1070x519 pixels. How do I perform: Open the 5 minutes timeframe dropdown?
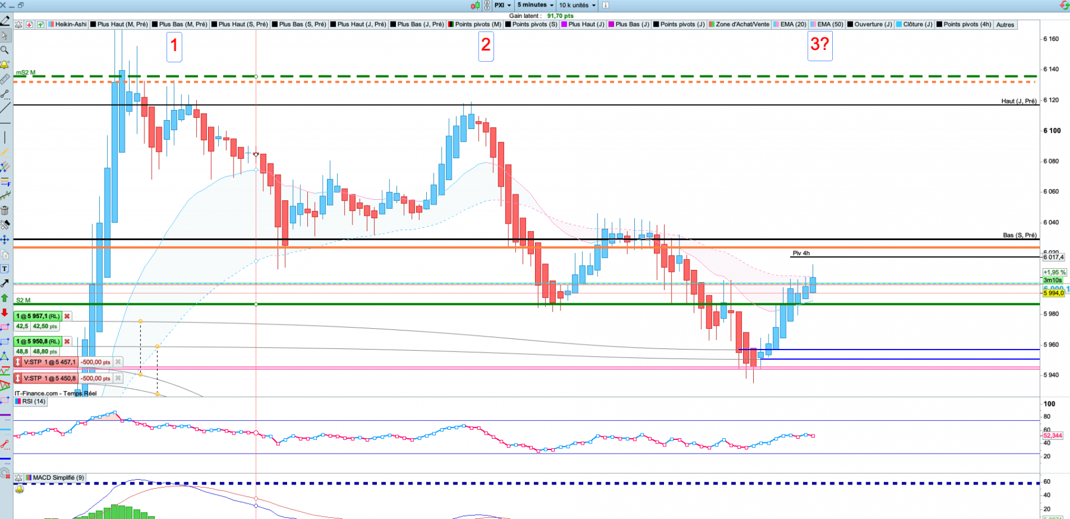pyautogui.click(x=535, y=5)
